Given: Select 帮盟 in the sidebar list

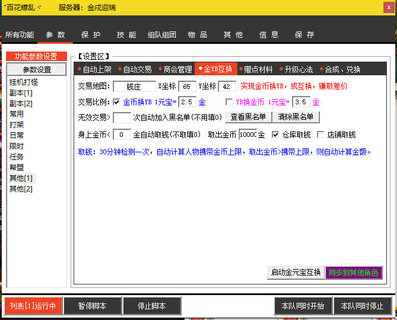Looking at the screenshot, I should pyautogui.click(x=17, y=167).
